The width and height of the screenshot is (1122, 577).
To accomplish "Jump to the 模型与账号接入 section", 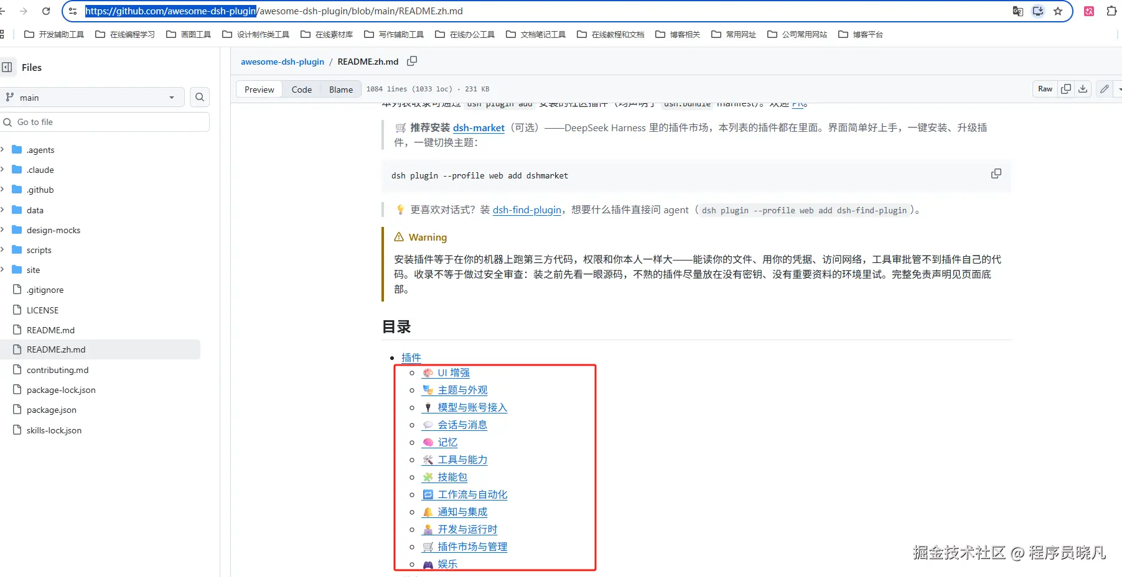I will tap(465, 407).
